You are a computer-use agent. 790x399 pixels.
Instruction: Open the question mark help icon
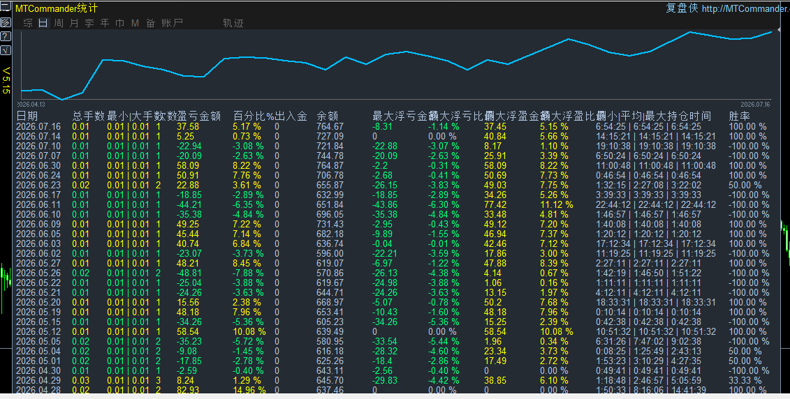[5, 36]
